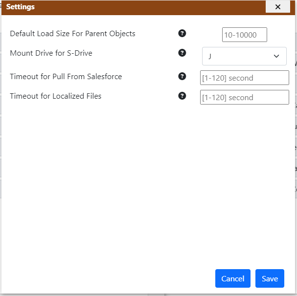Focus the Default Load Size input field
This screenshot has width=297, height=296.
[244, 35]
